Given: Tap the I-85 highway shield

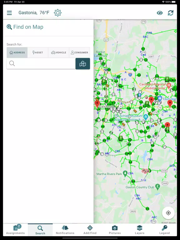Looking at the screenshot, I should tap(130, 75).
